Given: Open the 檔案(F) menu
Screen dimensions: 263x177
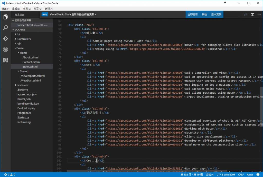Looking at the screenshot, I should point(5,9).
